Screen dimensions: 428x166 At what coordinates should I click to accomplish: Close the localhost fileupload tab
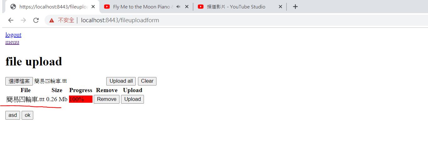click(93, 7)
